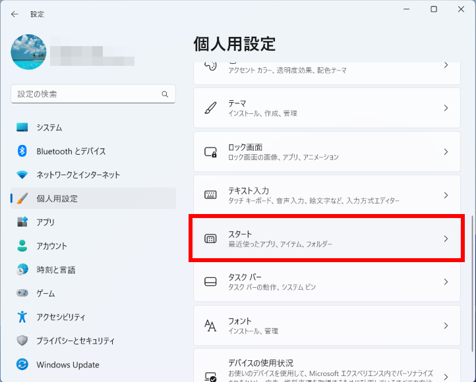Viewport: 476px width, 382px height.
Task: Open タスク バー settings
Action: (x=327, y=282)
